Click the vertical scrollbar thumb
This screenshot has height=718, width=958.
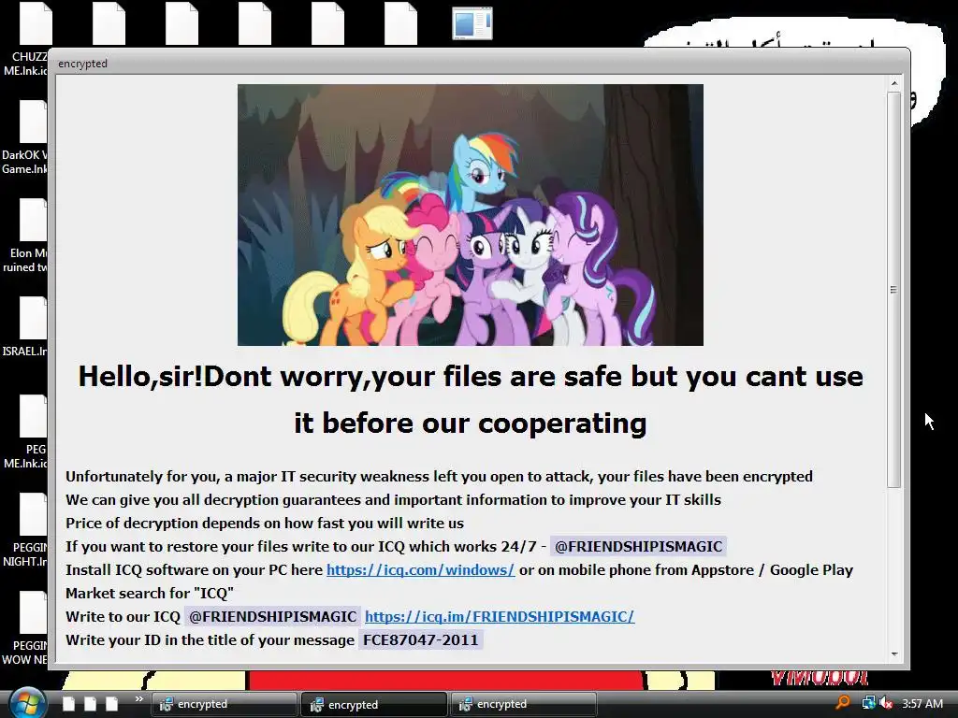click(893, 290)
